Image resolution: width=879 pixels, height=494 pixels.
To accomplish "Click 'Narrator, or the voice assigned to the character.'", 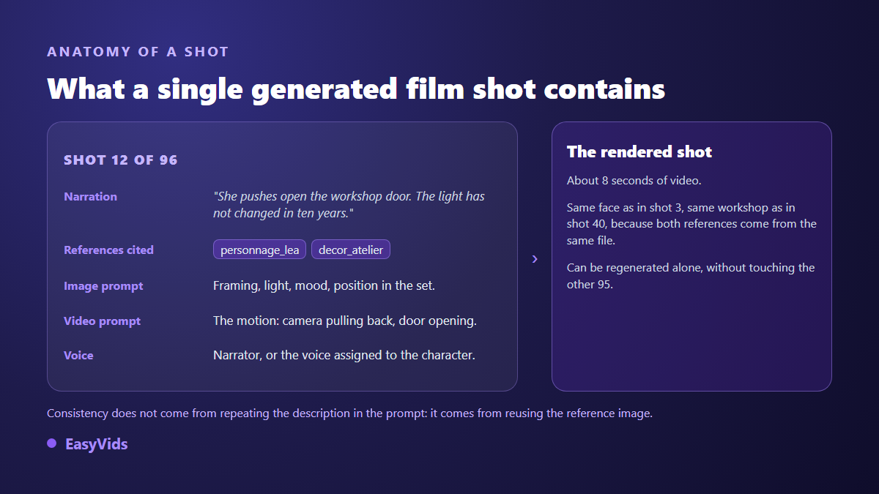I will click(x=344, y=355).
